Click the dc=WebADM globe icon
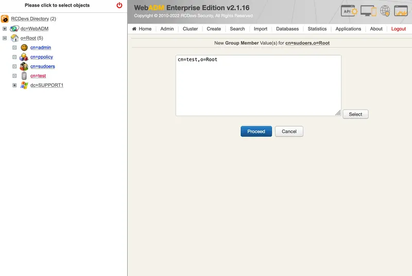This screenshot has width=412, height=276. (14, 29)
